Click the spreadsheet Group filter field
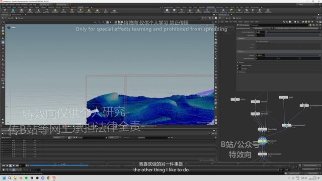 click(95, 138)
